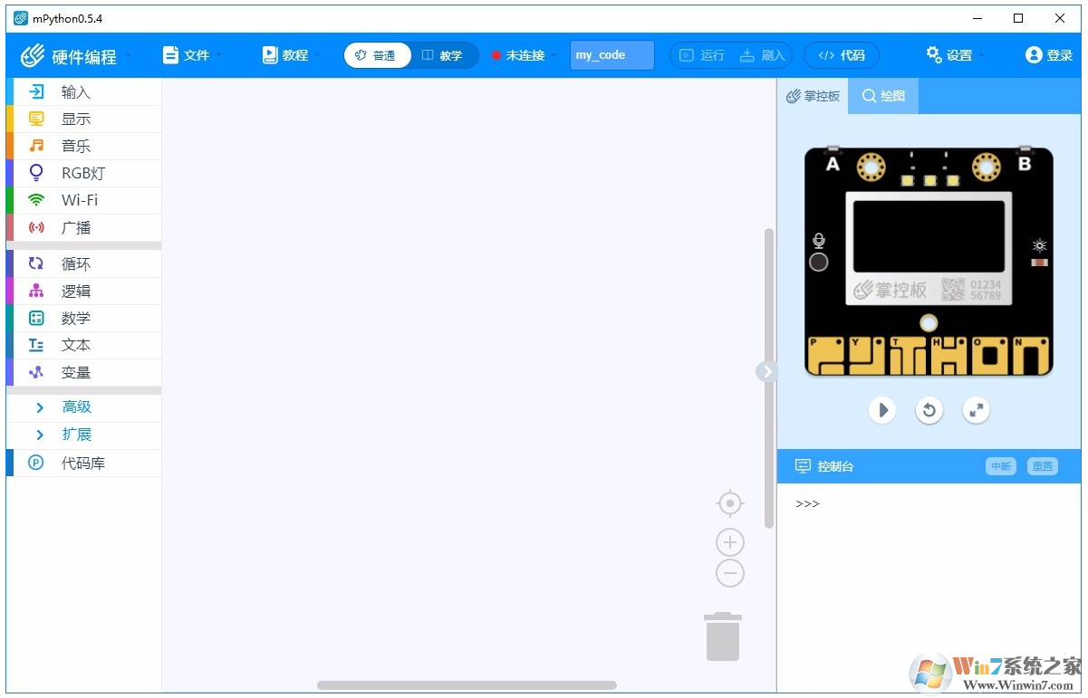1088x698 pixels.
Task: Open the 文件 (File) menu
Action: click(x=190, y=54)
